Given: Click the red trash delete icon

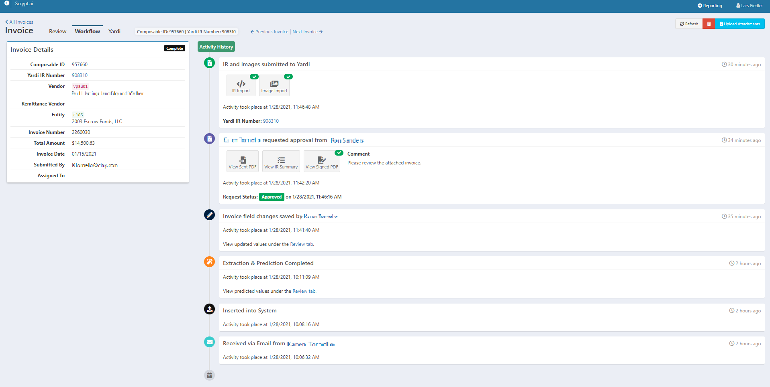Looking at the screenshot, I should 709,24.
